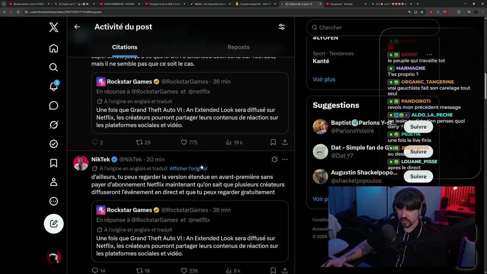Screen dimensions: 487x274
Task: Open the chat messages sidebar icon
Action: pos(54,106)
